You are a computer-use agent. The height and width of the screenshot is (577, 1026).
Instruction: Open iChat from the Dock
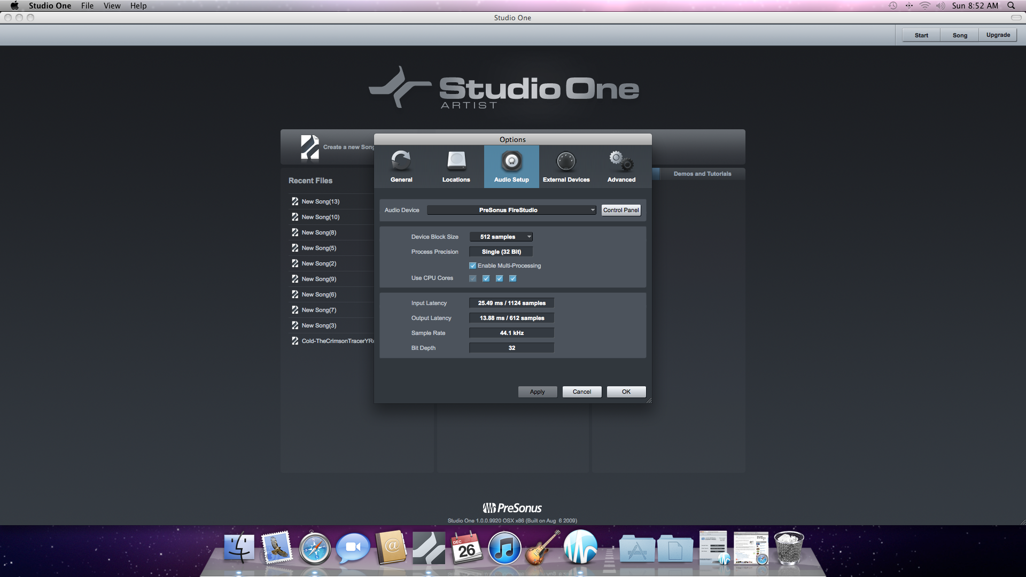[353, 548]
